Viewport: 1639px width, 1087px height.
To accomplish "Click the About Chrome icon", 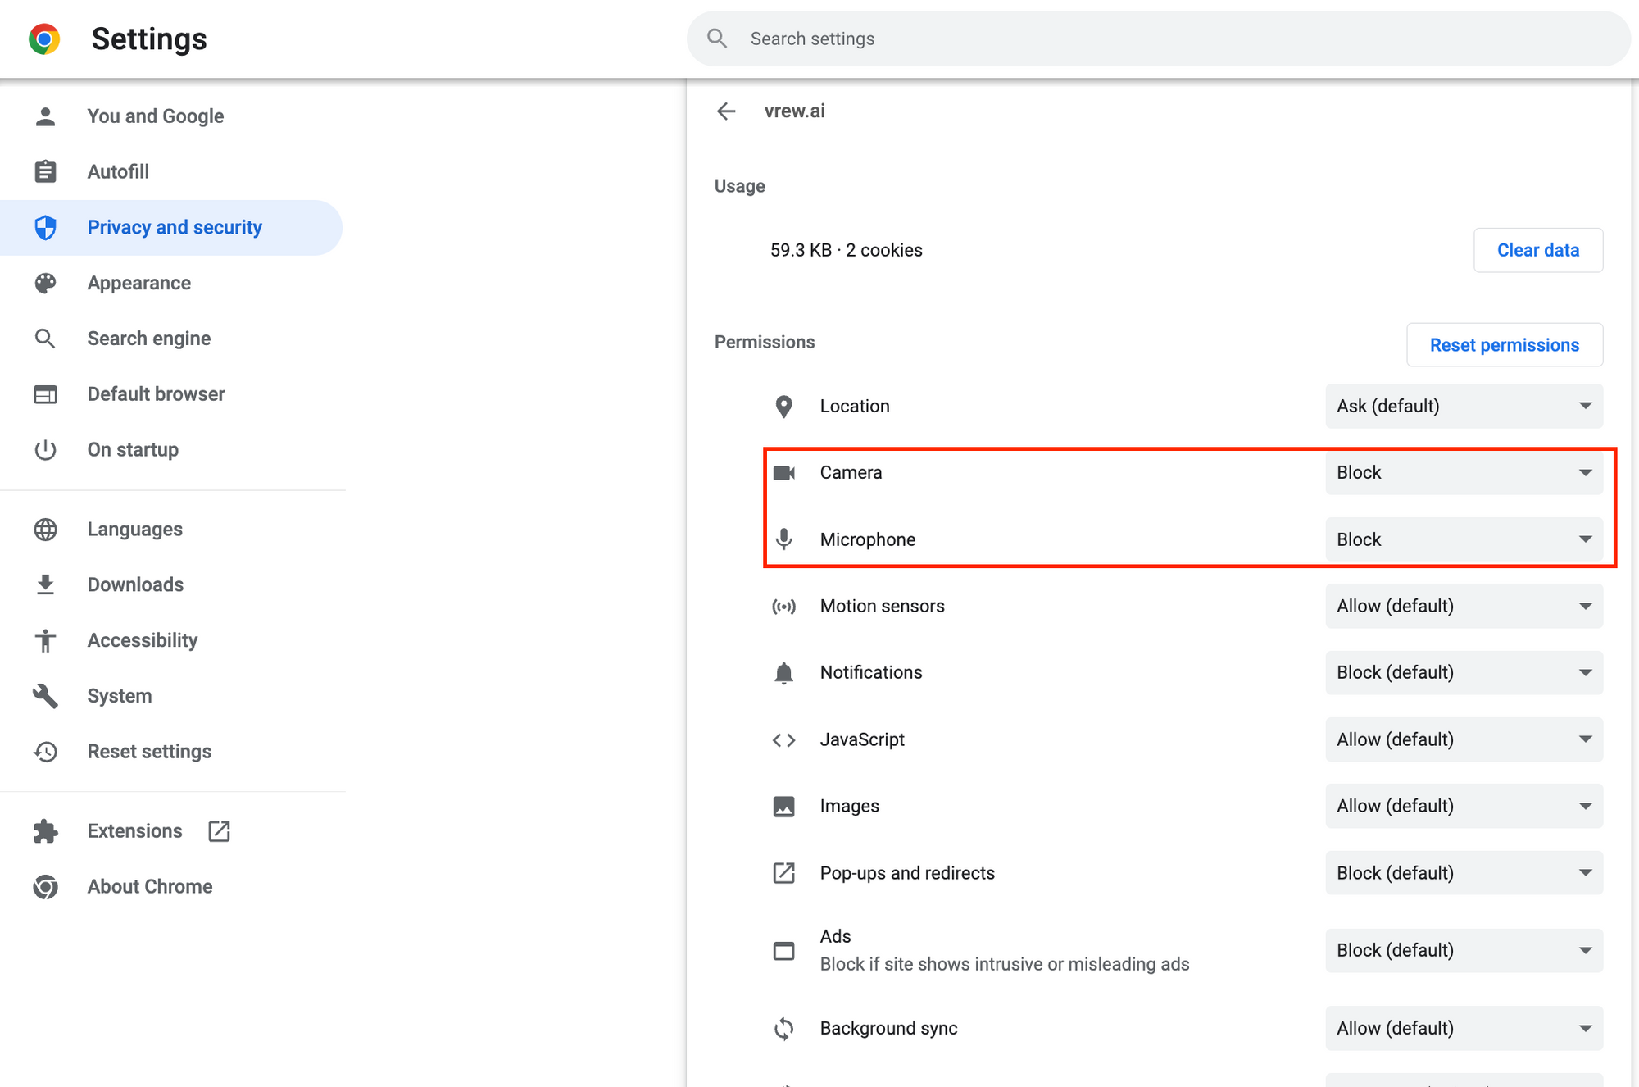I will tap(46, 887).
